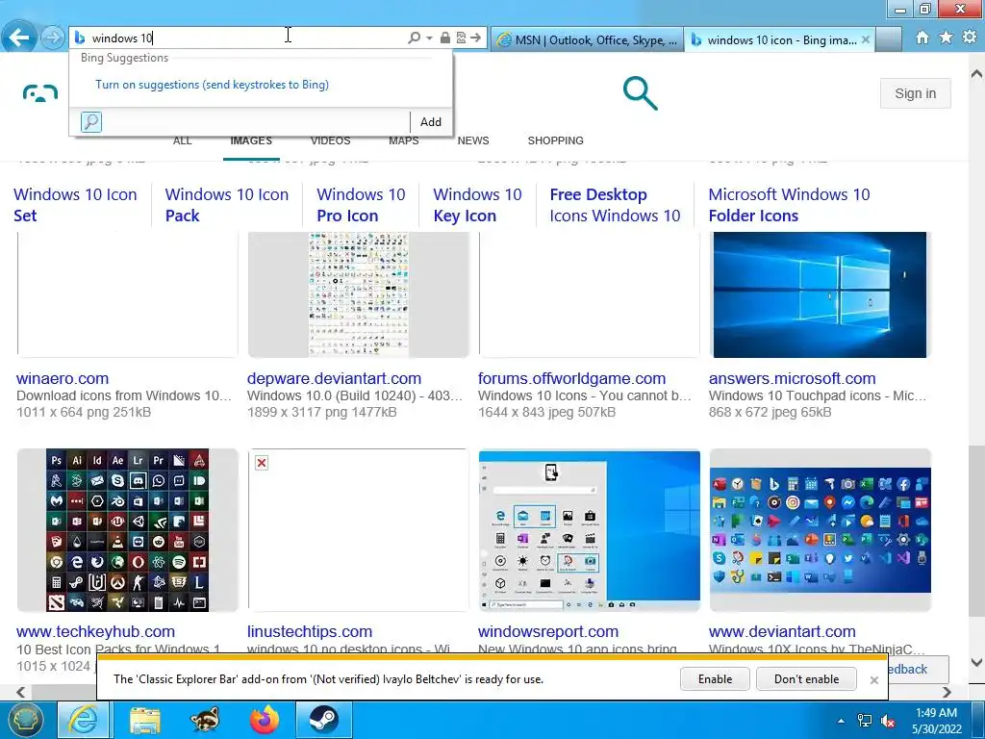This screenshot has width=985, height=739.
Task: Open the blue Windows 10 logo wallpaper thumbnail
Action: click(820, 294)
